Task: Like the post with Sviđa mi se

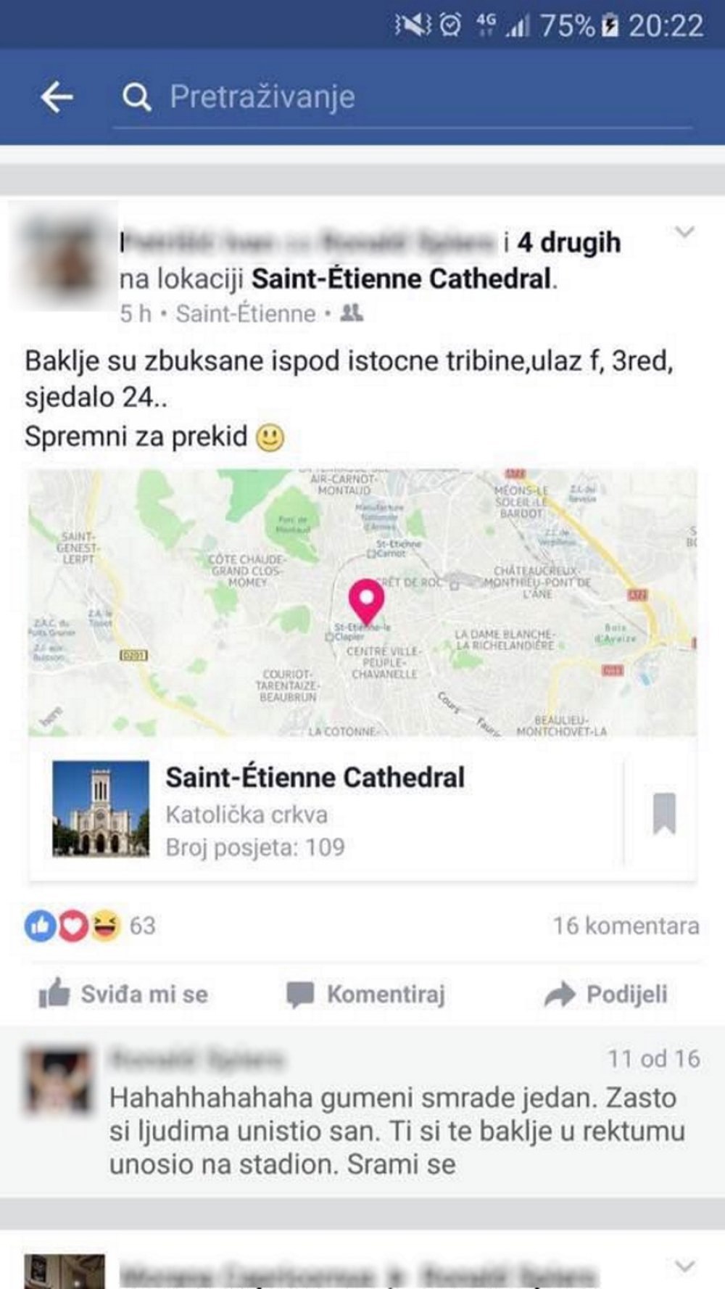Action: [x=123, y=994]
